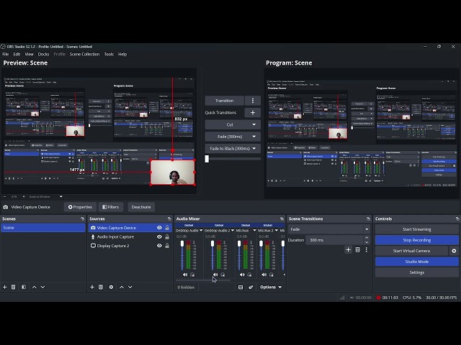Image resolution: width=461 pixels, height=345 pixels.
Task: Add a new source with the plus icon
Action: (92, 287)
